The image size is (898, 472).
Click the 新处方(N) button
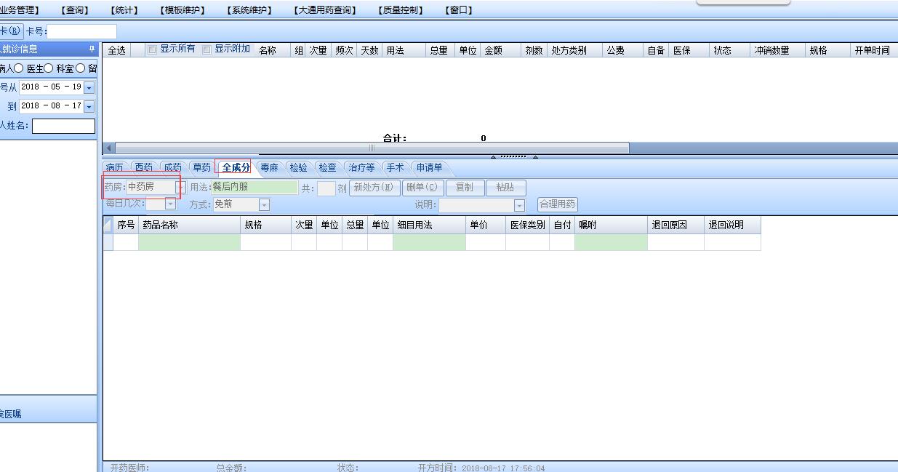[x=374, y=188]
